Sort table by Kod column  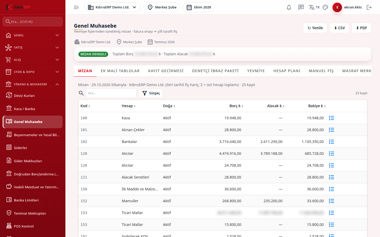point(85,106)
